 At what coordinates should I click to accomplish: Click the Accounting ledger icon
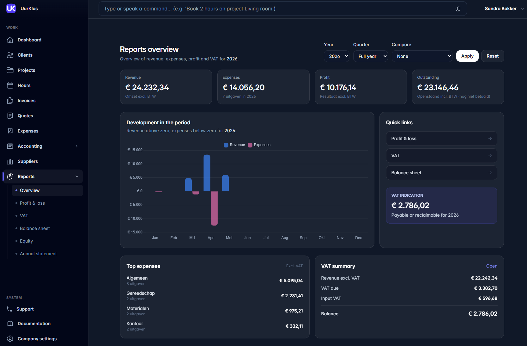[x=10, y=146]
